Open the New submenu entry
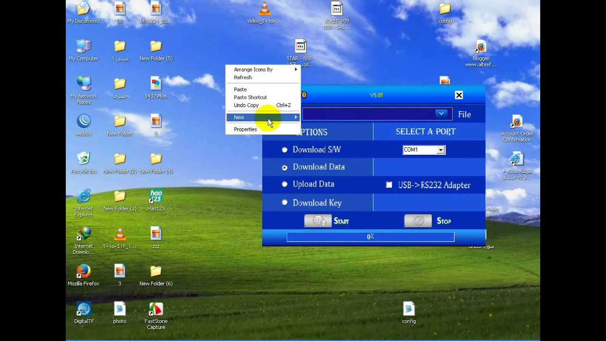 [x=263, y=117]
